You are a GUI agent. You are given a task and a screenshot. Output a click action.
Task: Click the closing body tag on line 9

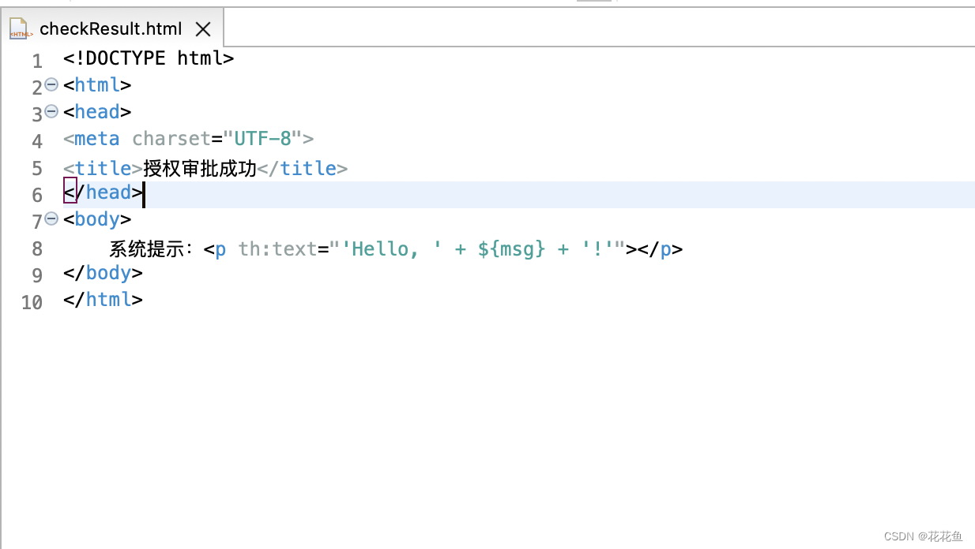103,273
